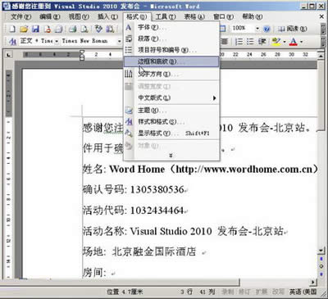Click the Styles and Formatting toolbar icon
Screen dimensions: 328x299
[x=12, y=42]
